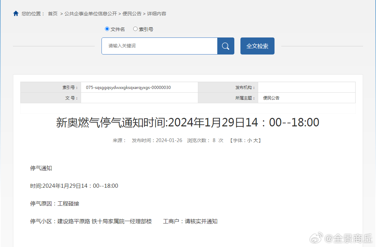Viewport: 376px width, 247px height.
Task: Click the 文 号： label cell
Action: (x=51, y=98)
